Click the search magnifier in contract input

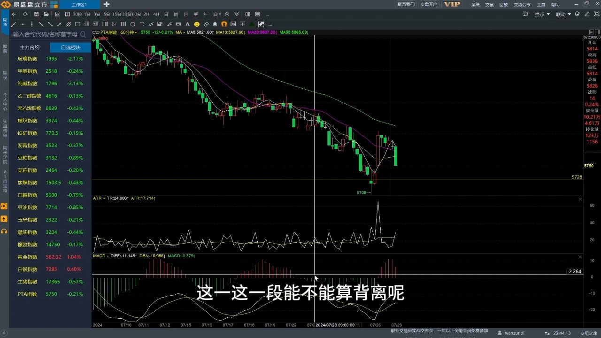point(83,34)
